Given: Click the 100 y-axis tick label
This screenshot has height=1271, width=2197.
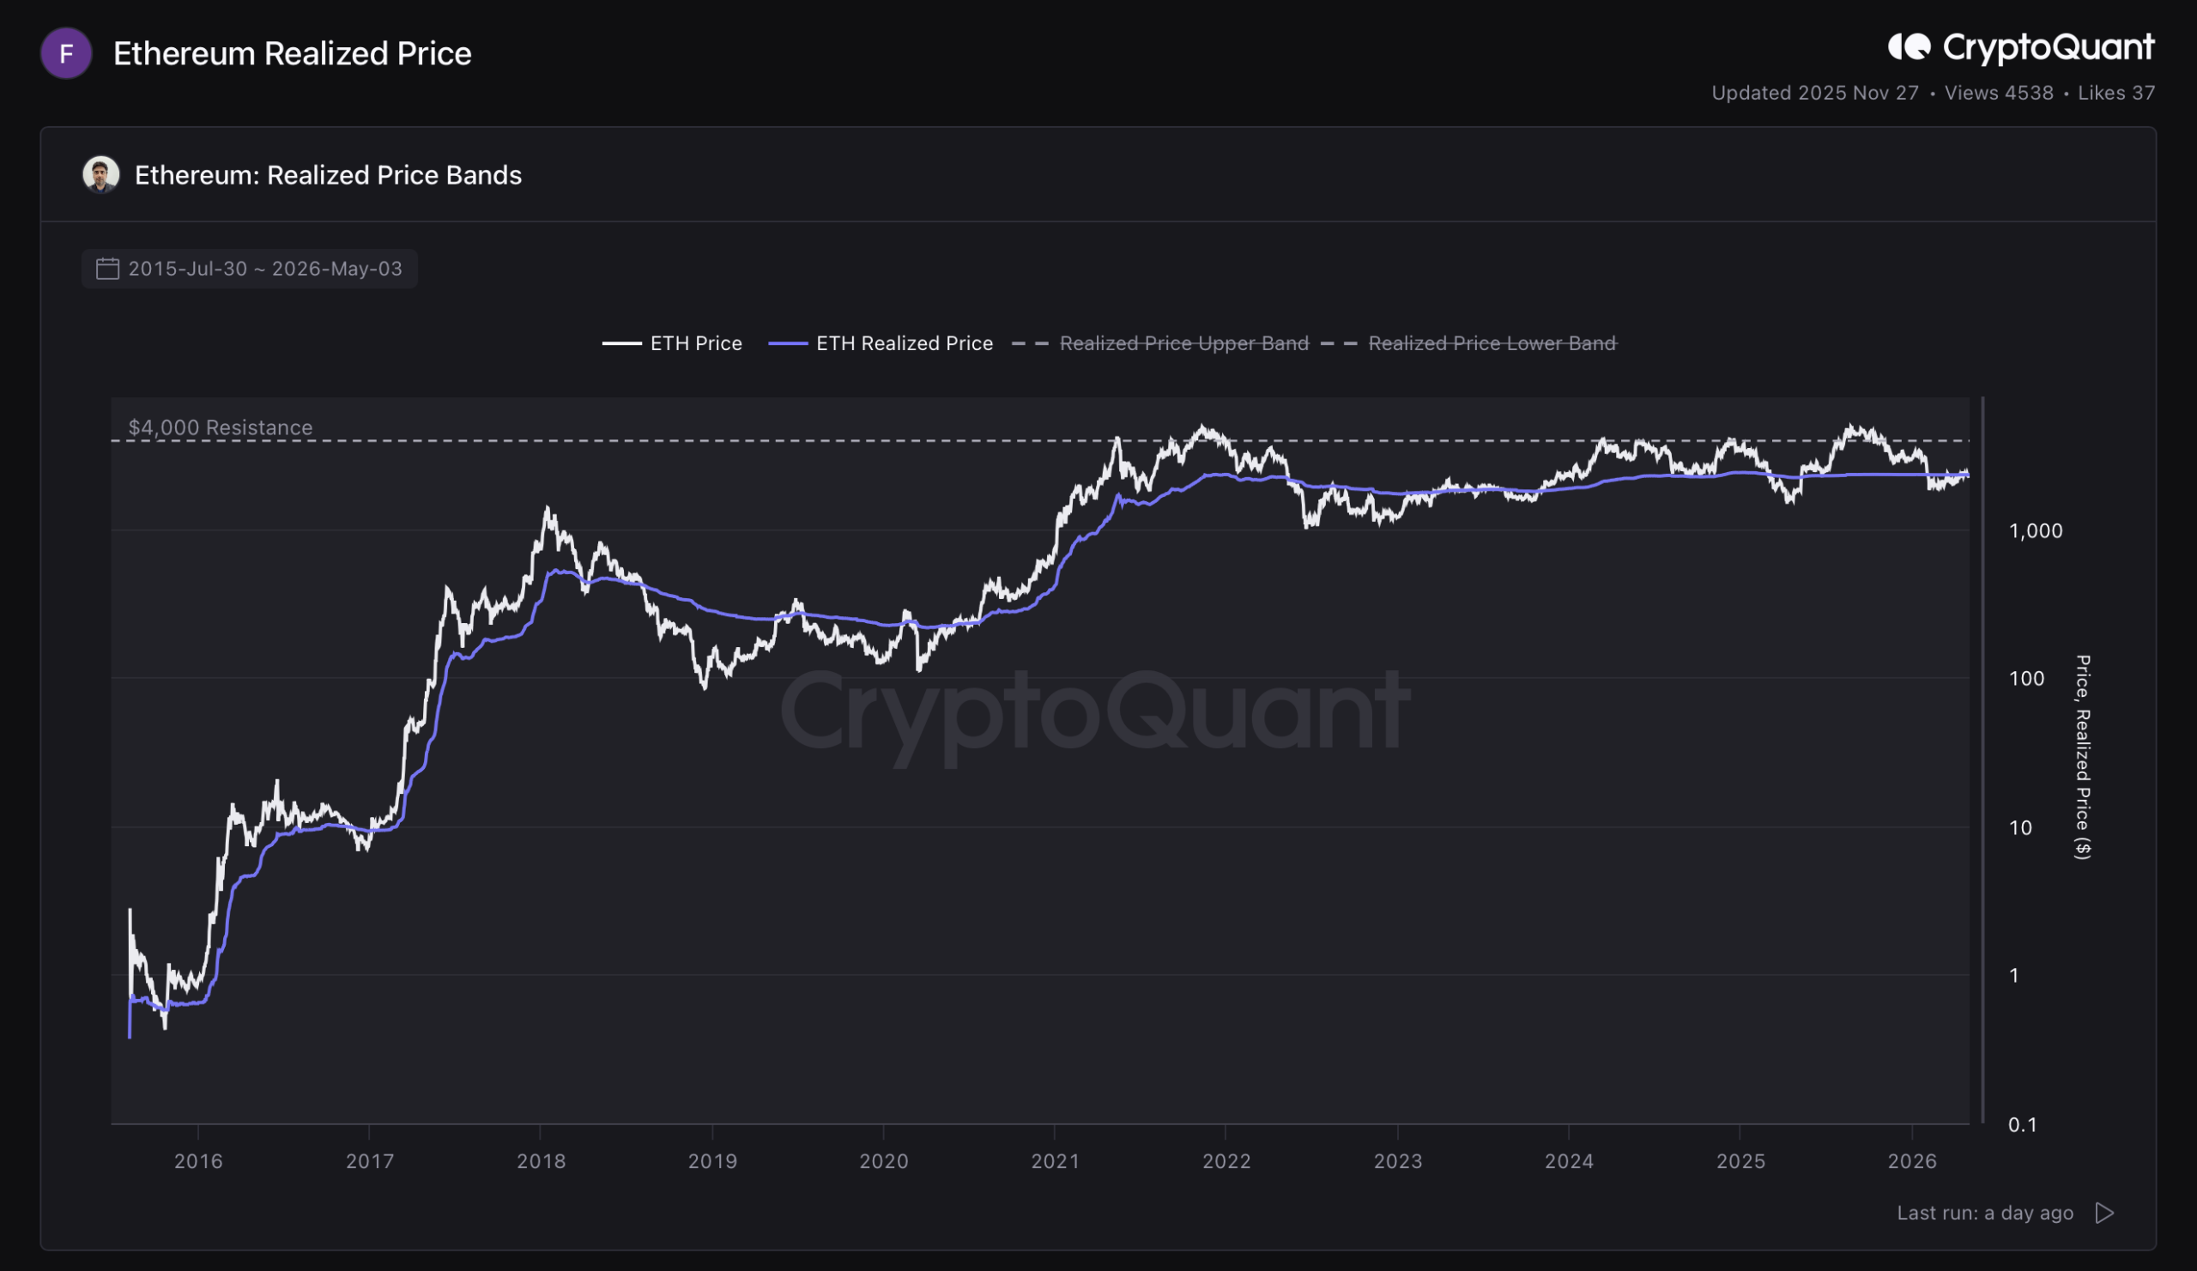Looking at the screenshot, I should pyautogui.click(x=2026, y=678).
